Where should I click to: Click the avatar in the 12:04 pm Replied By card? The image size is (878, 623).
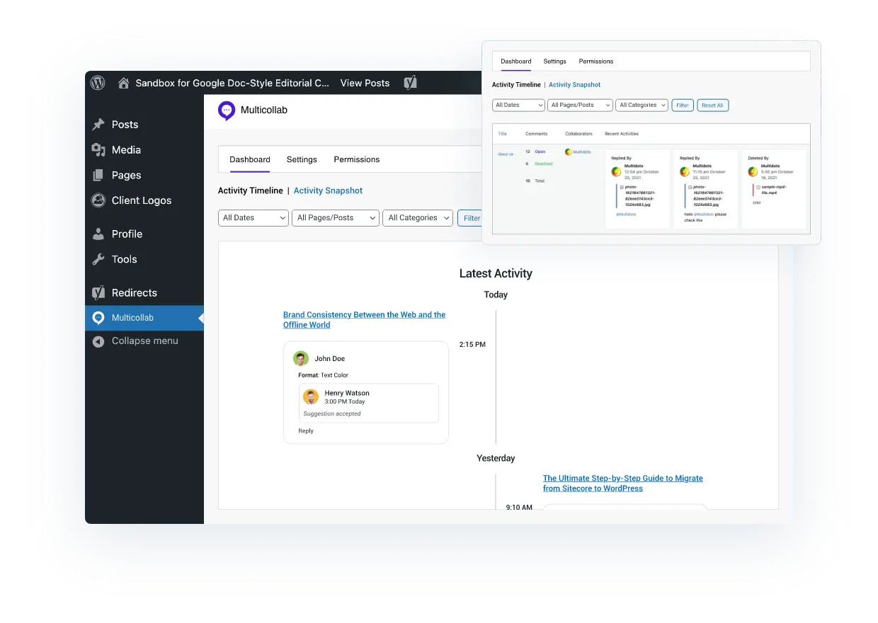[x=616, y=171]
